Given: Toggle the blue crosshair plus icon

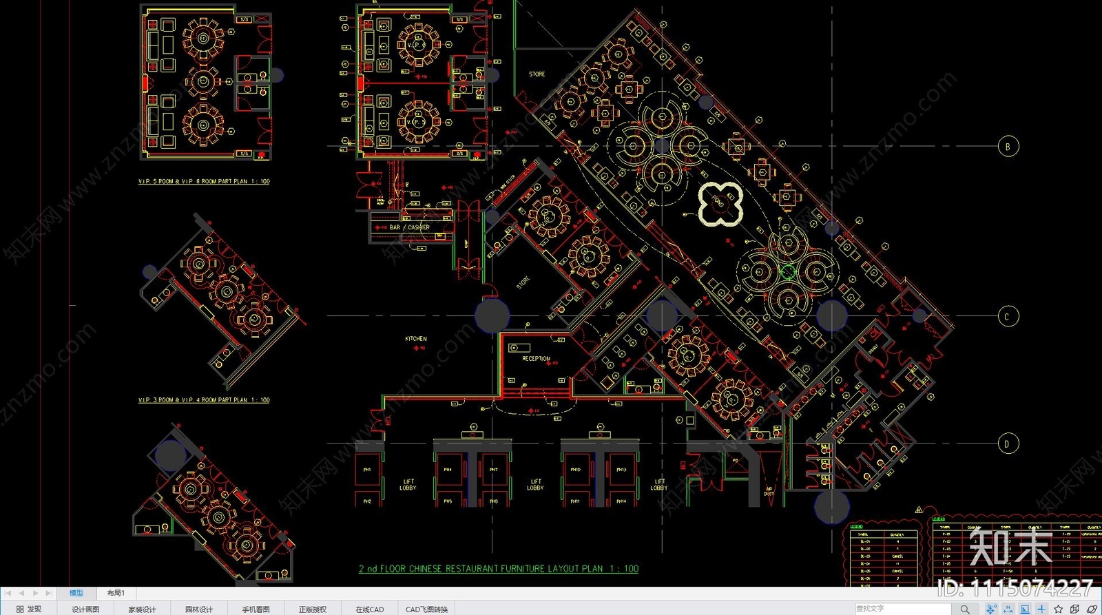Looking at the screenshot, I should [x=1041, y=609].
